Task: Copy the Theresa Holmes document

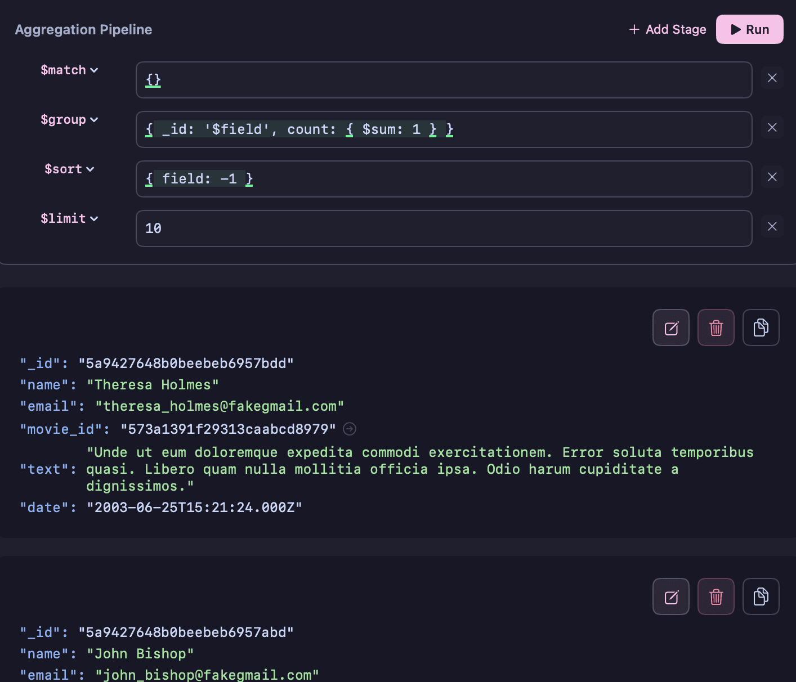Action: pyautogui.click(x=761, y=327)
